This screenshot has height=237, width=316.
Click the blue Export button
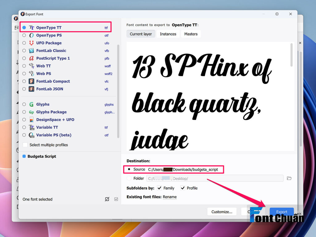point(281,212)
